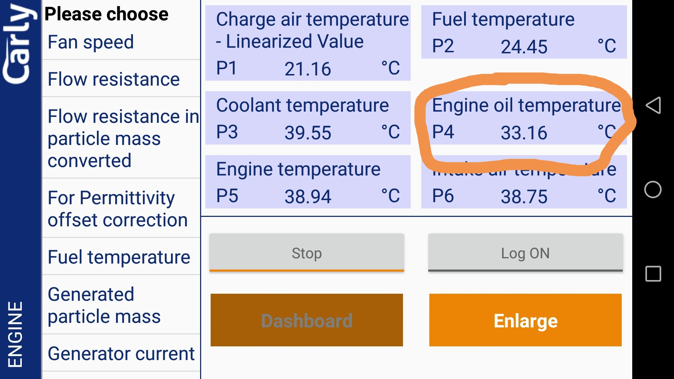Select Fan speed from the list
Image resolution: width=674 pixels, height=379 pixels.
(x=121, y=42)
